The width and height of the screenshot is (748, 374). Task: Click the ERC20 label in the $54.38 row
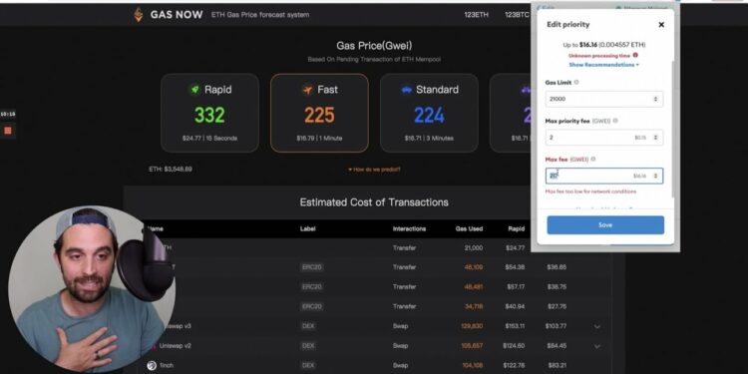pyautogui.click(x=312, y=267)
